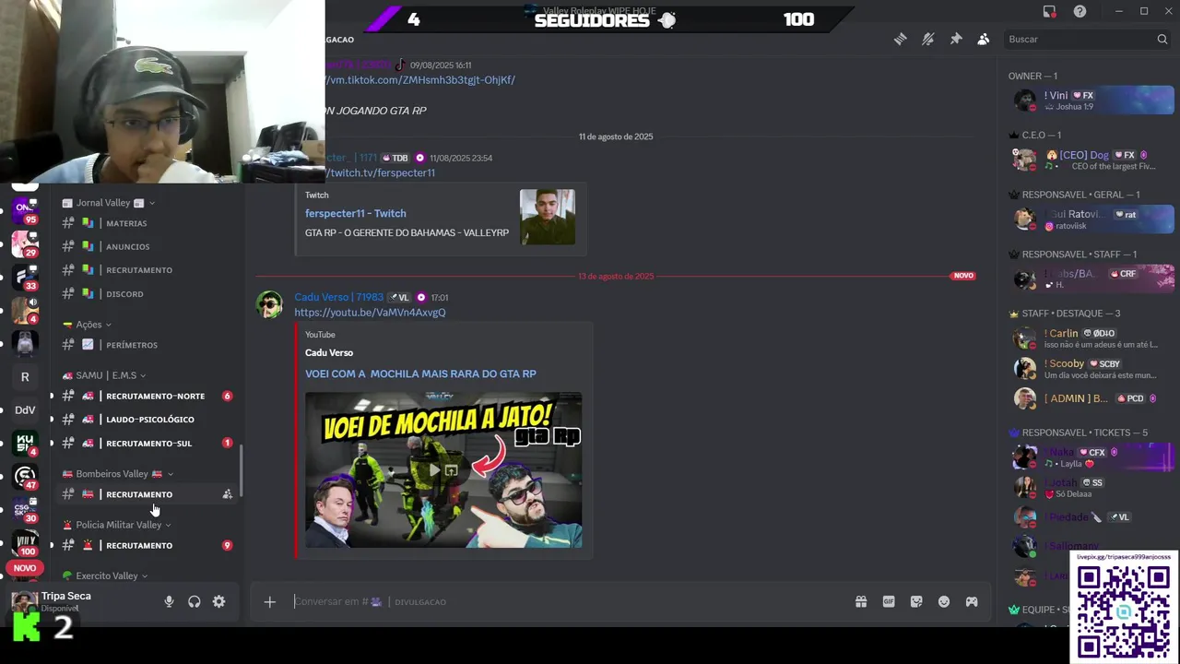Open [CEO] Dog member entry

[x=1091, y=160]
